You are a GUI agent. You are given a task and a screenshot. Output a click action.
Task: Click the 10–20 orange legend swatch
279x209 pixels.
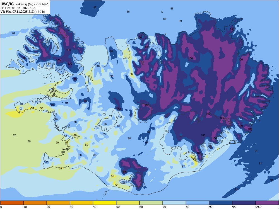35,203
